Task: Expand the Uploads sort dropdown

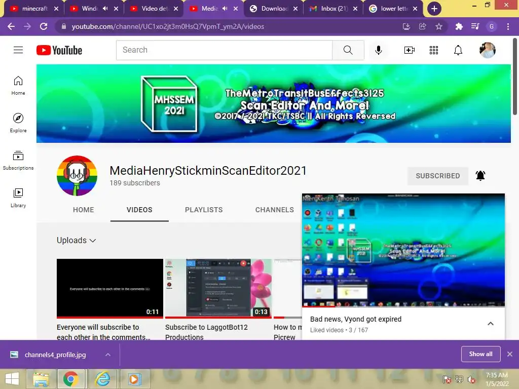Action: click(x=77, y=240)
